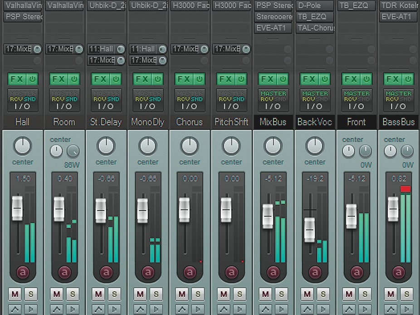
Task: Select the St.Delay track name
Action: coord(106,122)
